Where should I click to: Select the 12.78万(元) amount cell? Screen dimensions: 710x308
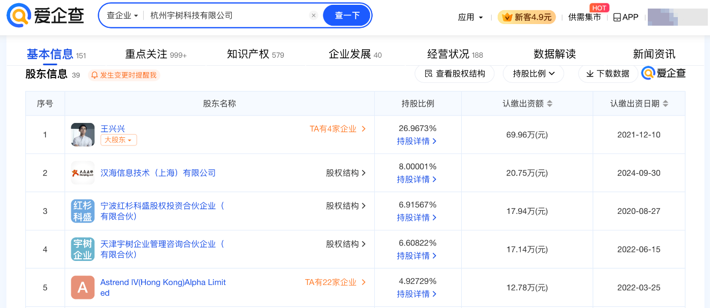527,288
